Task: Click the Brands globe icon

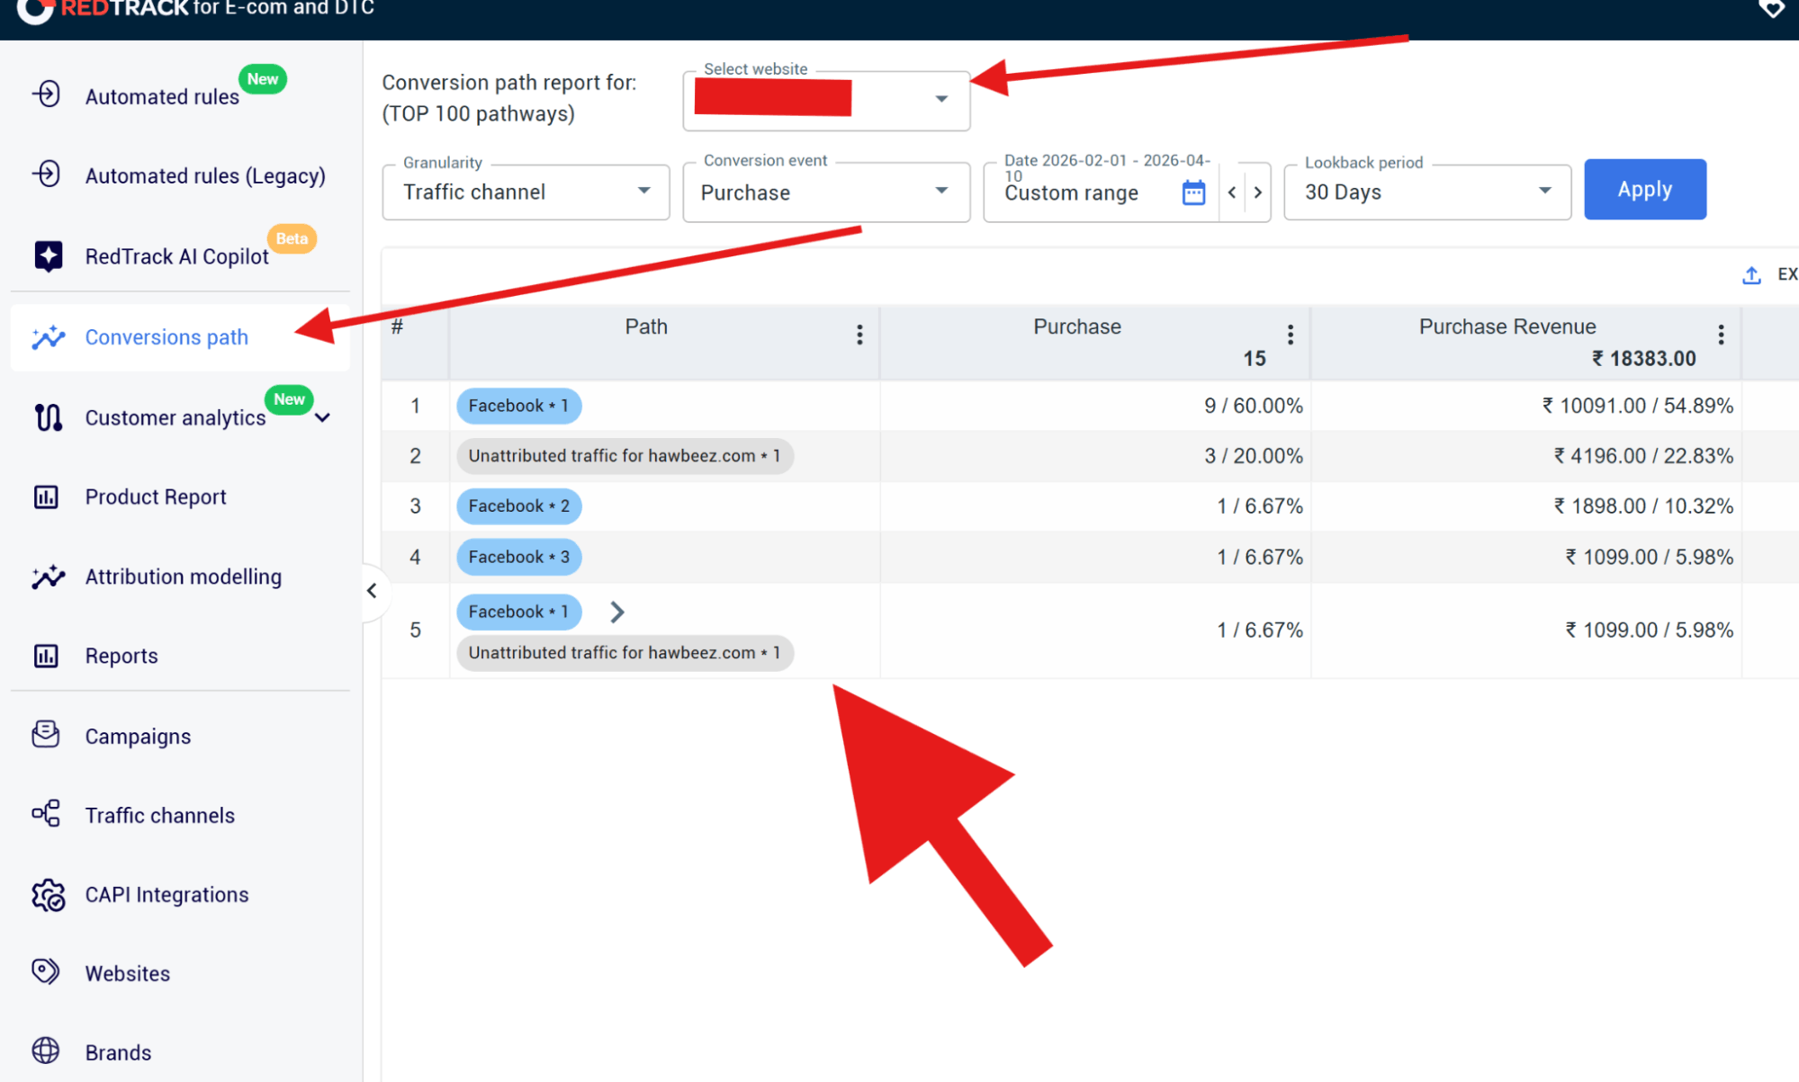Action: click(x=46, y=1051)
